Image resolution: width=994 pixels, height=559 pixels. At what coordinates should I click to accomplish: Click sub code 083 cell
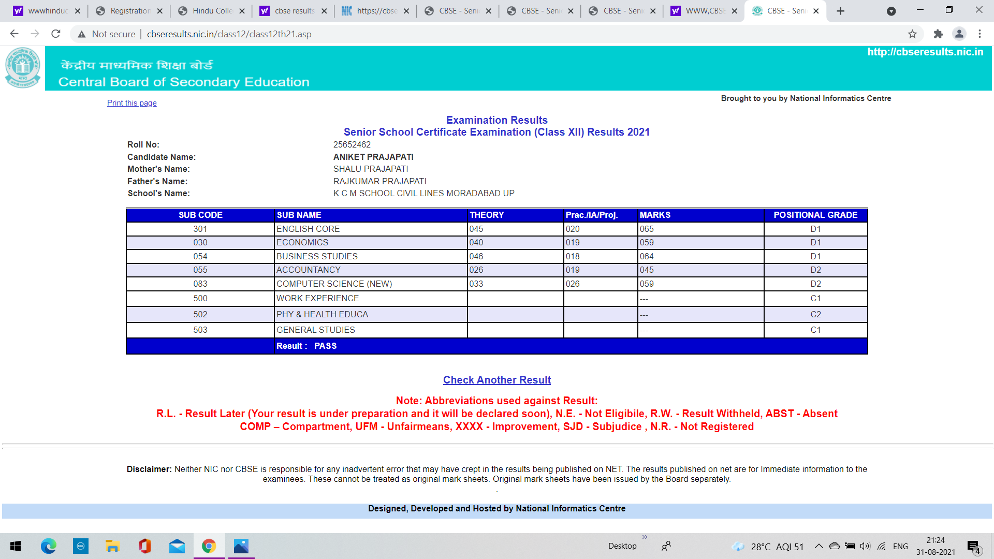coord(200,284)
